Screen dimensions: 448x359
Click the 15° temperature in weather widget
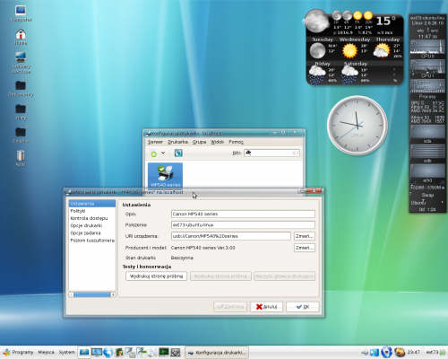click(386, 21)
